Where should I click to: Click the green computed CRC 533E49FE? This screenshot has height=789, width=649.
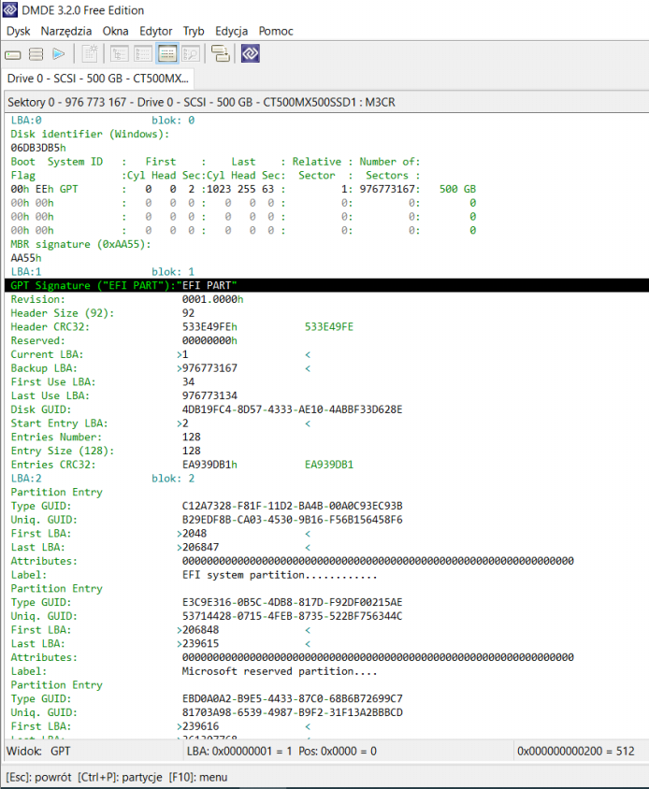coord(329,327)
